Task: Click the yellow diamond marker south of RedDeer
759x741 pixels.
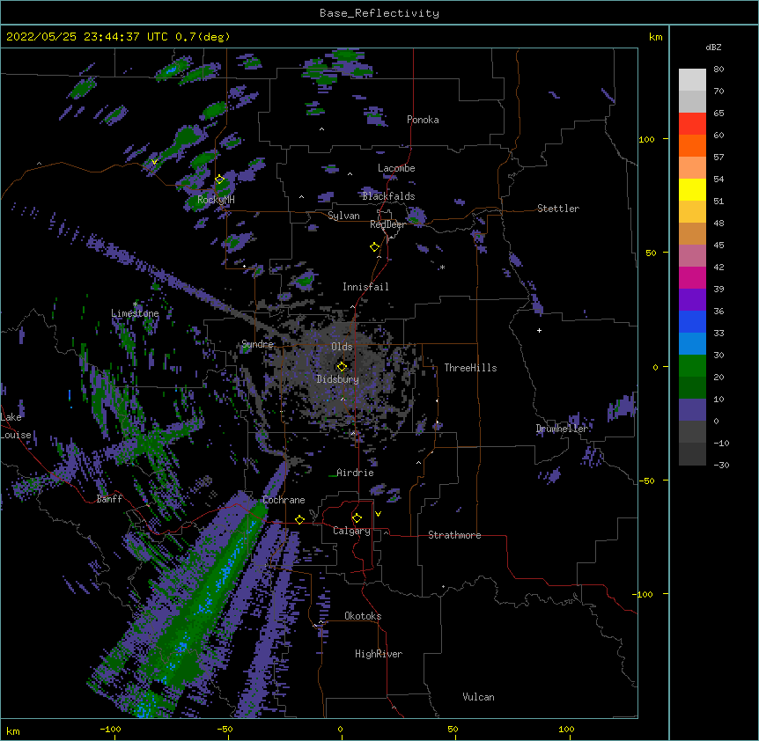Action: pos(375,247)
